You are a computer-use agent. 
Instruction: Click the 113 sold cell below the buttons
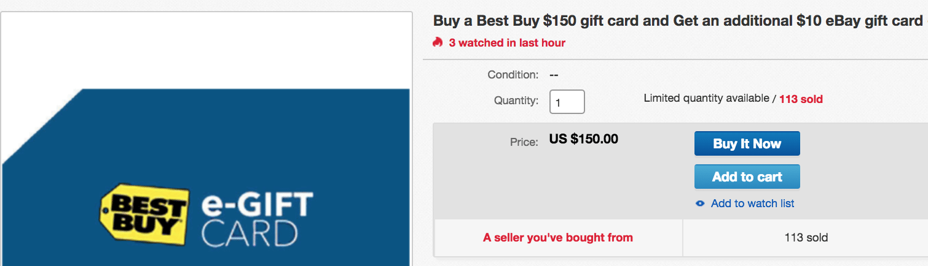(x=806, y=238)
